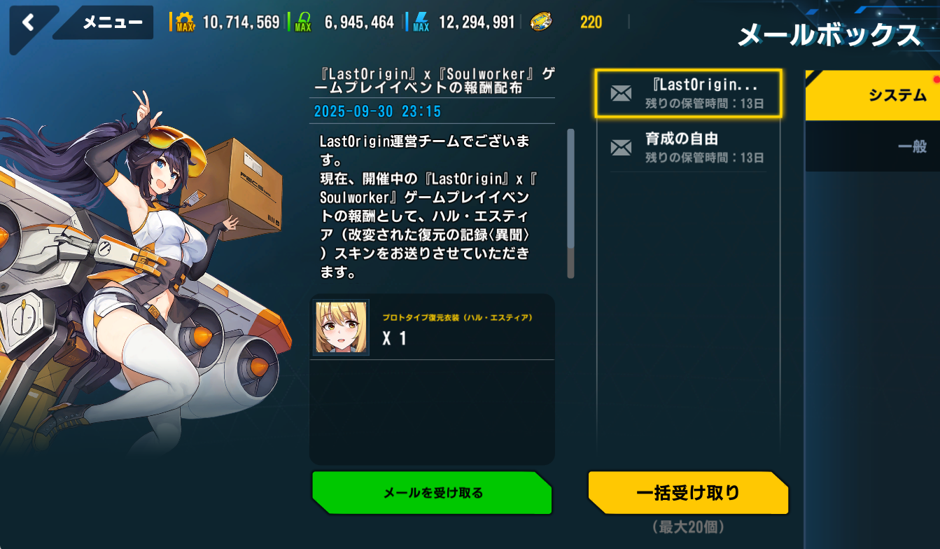940x549 pixels.
Task: Click the green nutrient resource icon
Action: coord(303,22)
